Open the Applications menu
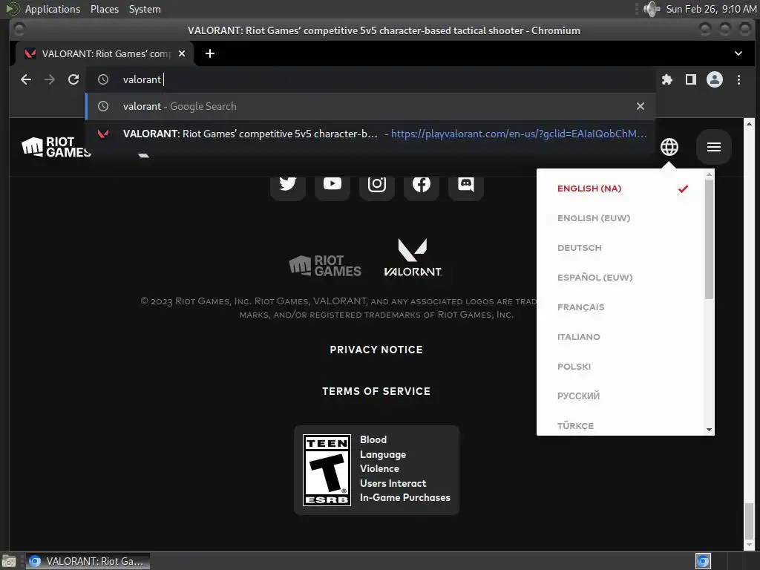Viewport: 760px width, 570px height. (53, 9)
